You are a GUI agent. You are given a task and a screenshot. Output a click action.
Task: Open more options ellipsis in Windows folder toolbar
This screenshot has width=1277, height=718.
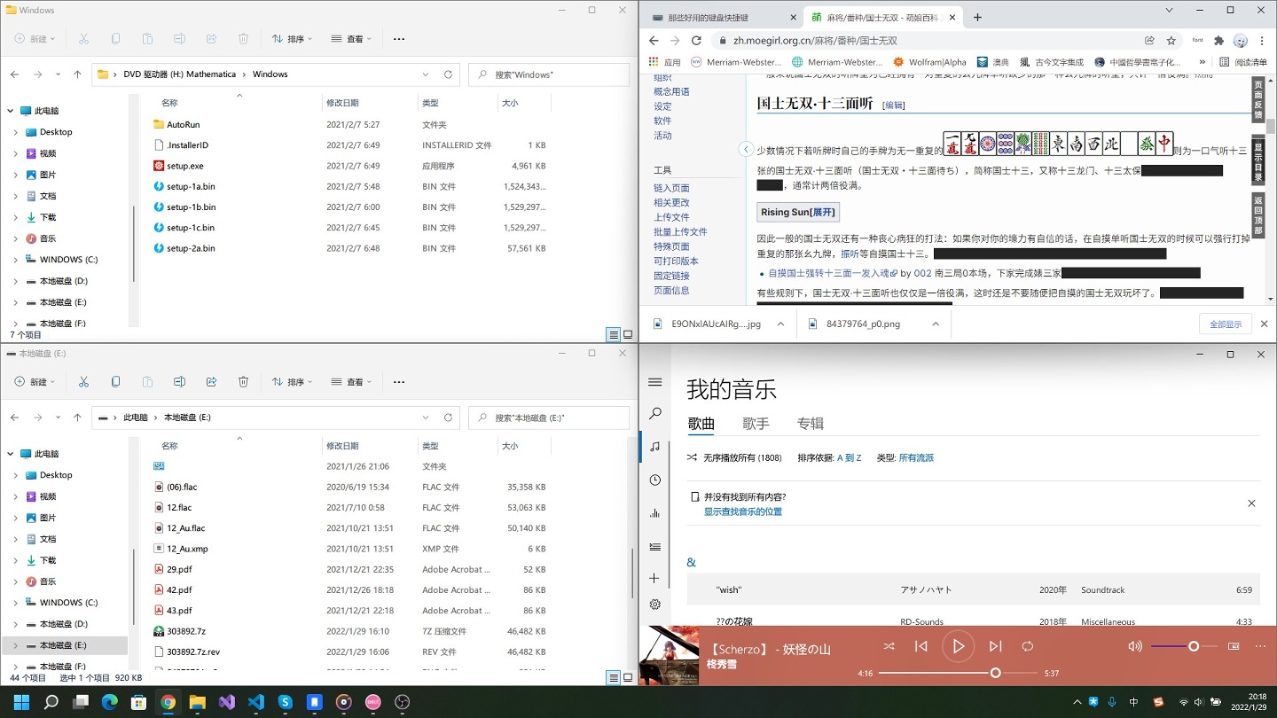(x=399, y=39)
